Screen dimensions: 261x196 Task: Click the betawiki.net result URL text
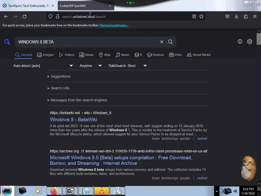pyautogui.click(x=81, y=113)
